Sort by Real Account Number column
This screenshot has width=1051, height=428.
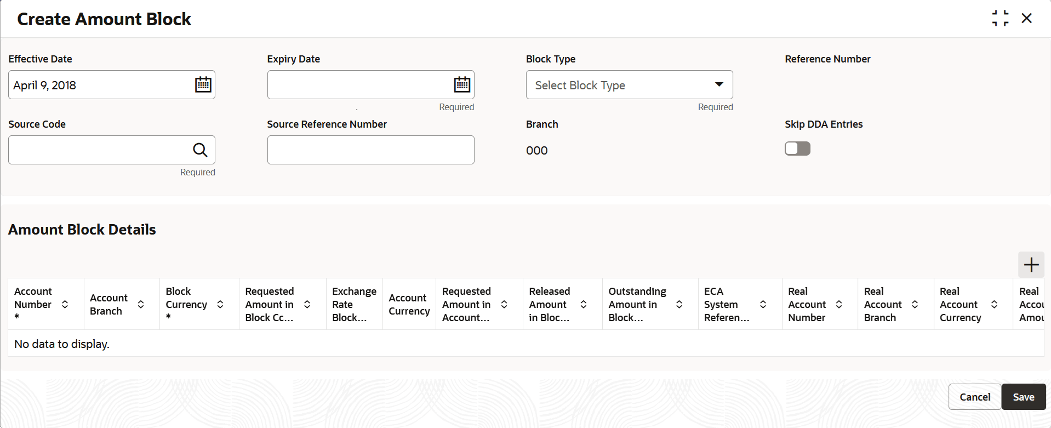pyautogui.click(x=839, y=304)
